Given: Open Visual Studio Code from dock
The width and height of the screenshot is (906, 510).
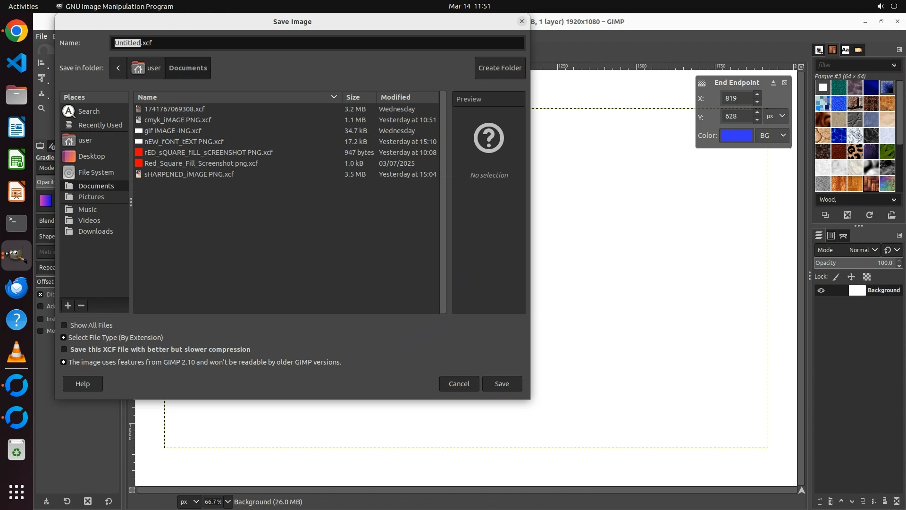Looking at the screenshot, I should point(17,63).
